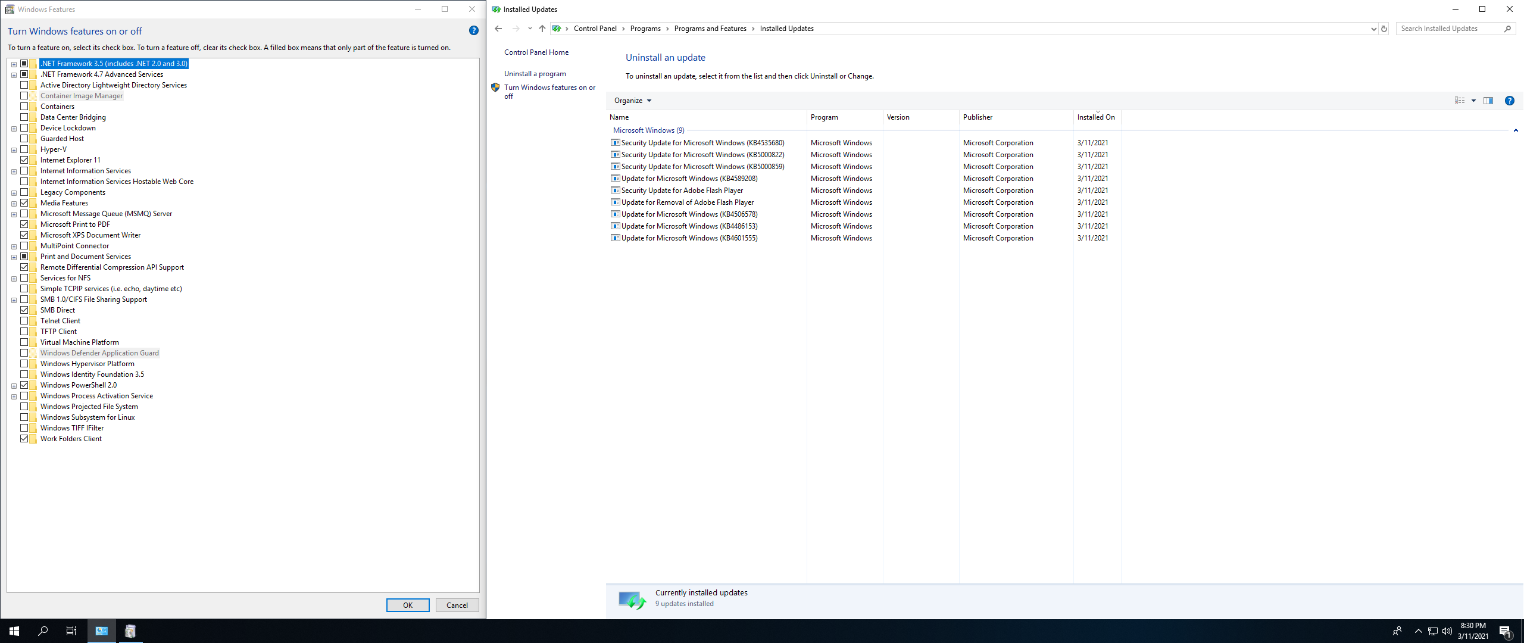Expand .NET Framework 3.5 tree node

(14, 64)
